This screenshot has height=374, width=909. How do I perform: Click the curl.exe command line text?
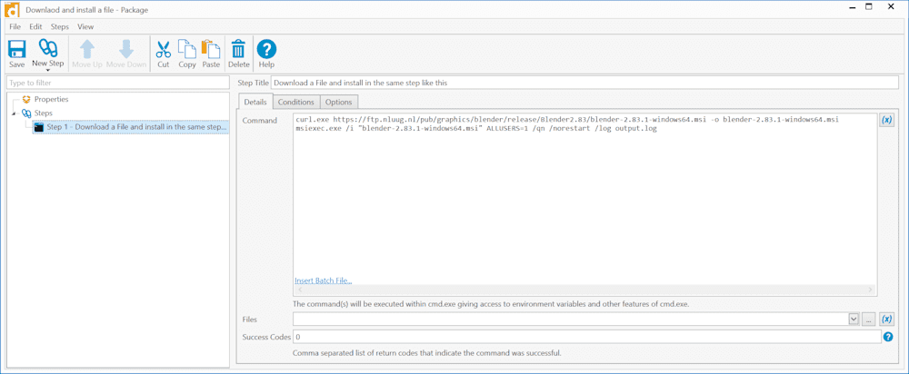567,119
